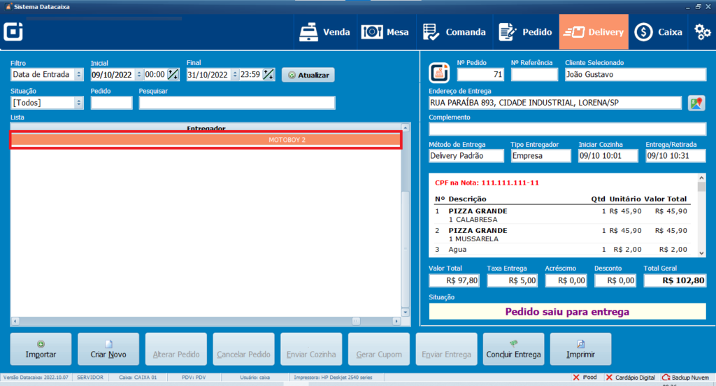Click the Agua item row

pyautogui.click(x=561, y=250)
